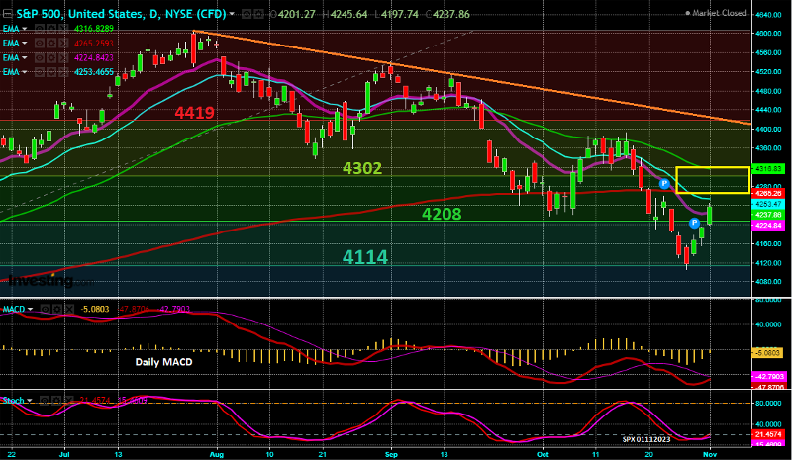The height and width of the screenshot is (461, 792).
Task: Click the Aug label on the date axis
Action: click(216, 454)
